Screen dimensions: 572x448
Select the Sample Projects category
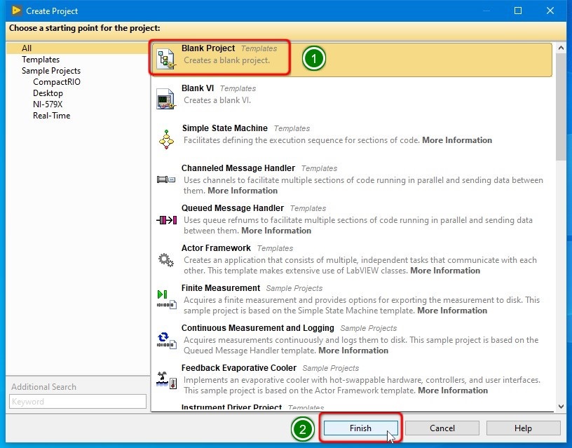click(x=51, y=71)
